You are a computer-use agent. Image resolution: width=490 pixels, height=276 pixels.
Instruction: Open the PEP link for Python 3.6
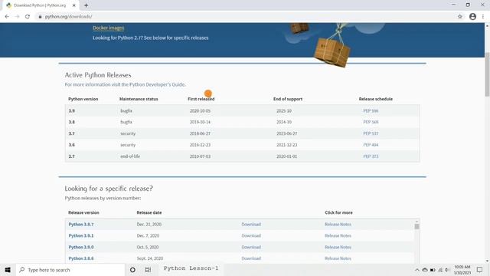coord(371,145)
